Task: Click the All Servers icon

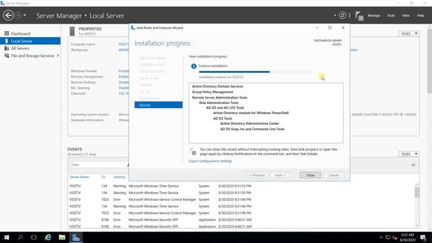Action: point(7,48)
